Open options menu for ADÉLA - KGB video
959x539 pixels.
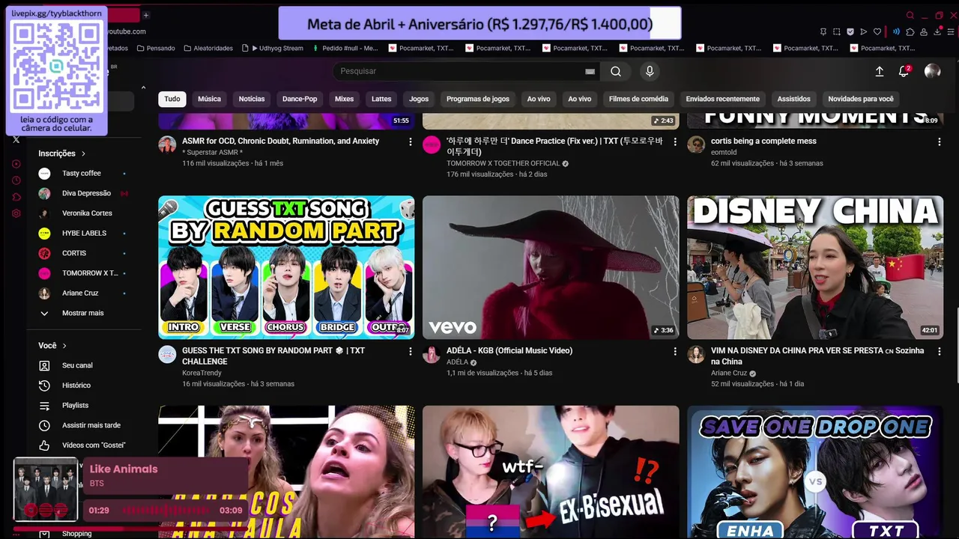tap(675, 351)
